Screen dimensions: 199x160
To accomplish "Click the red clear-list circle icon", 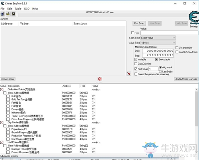I will click(x=99, y=79).
